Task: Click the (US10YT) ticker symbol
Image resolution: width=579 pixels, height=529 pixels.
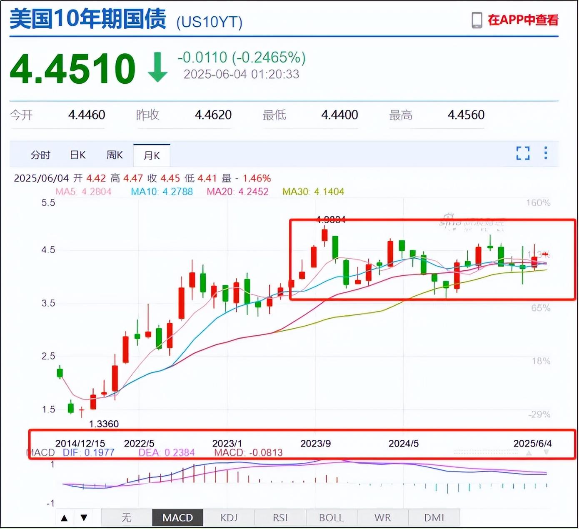Action: (210, 22)
